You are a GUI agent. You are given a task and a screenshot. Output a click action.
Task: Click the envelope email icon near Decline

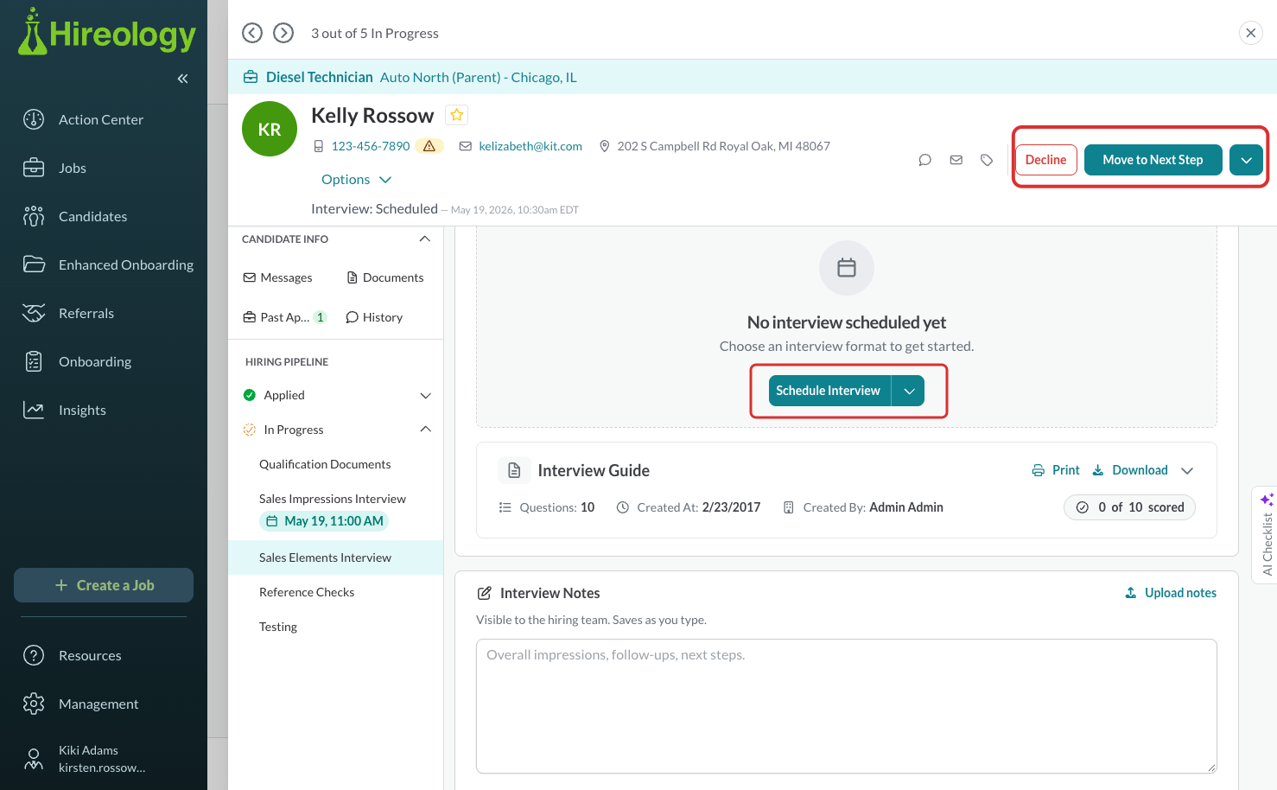point(956,160)
